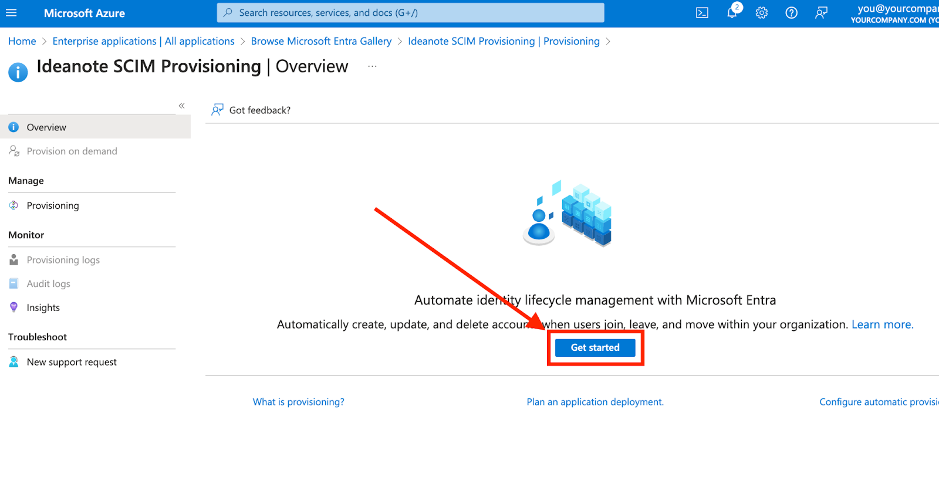Viewport: 939px width, 487px height.
Task: Click the Automate identity lifecycle management heading
Action: (x=595, y=300)
